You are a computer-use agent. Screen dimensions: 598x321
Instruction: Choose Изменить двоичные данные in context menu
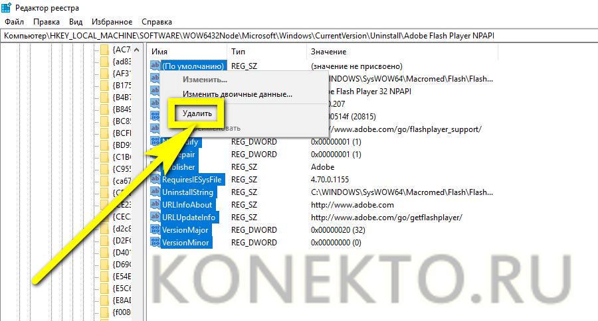pos(237,94)
